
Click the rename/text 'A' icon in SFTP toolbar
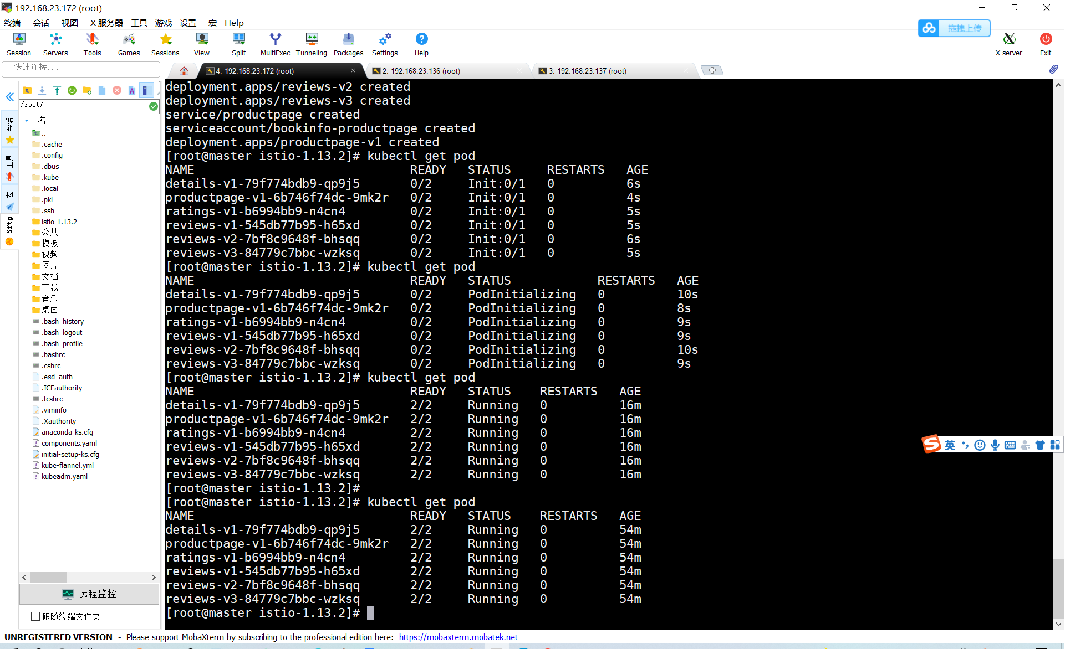pos(132,90)
